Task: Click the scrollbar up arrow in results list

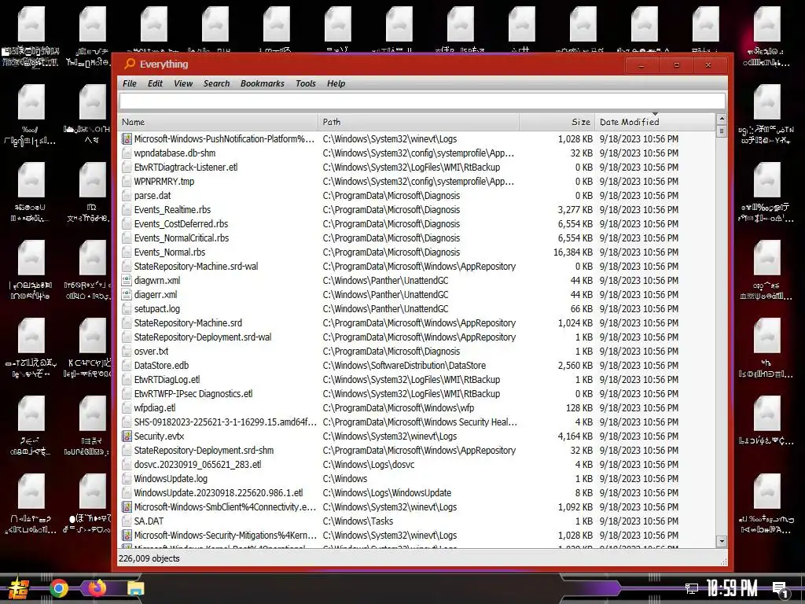Action: 722,120
